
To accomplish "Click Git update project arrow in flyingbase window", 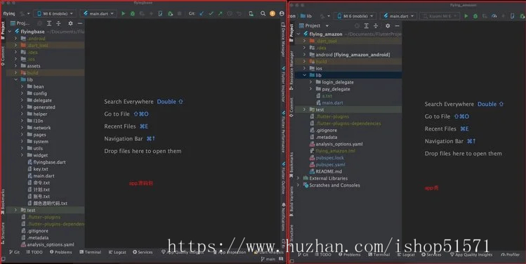I will [x=202, y=14].
